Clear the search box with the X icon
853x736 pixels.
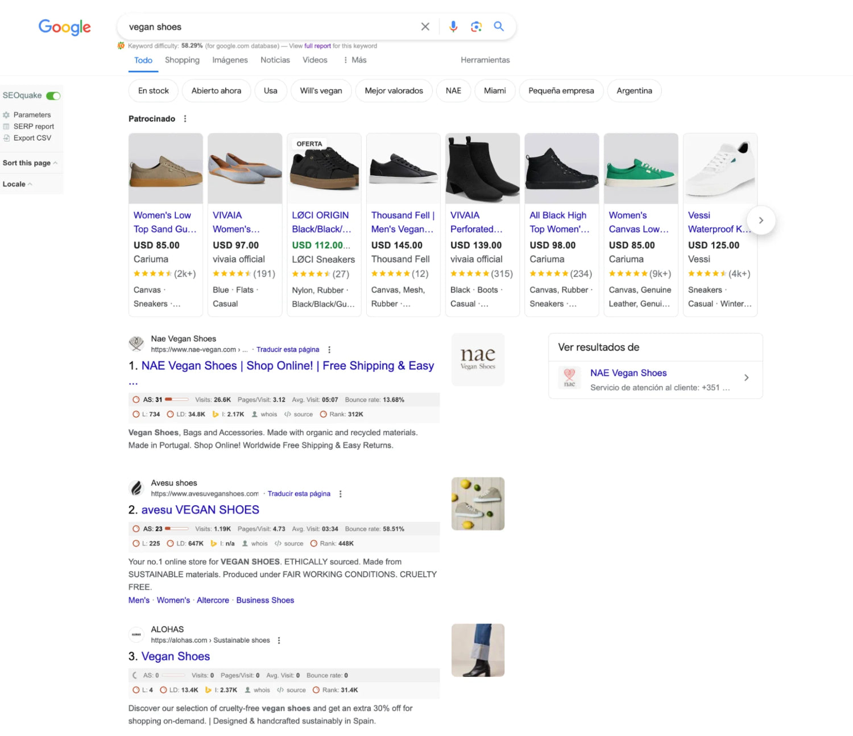pos(425,27)
